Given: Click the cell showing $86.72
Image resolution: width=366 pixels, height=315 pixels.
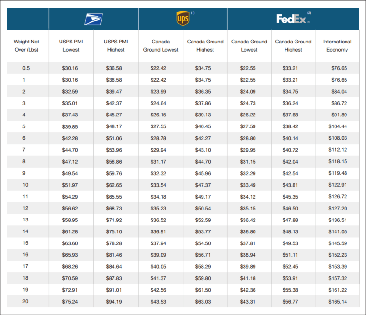Looking at the screenshot, I should 339,103.
